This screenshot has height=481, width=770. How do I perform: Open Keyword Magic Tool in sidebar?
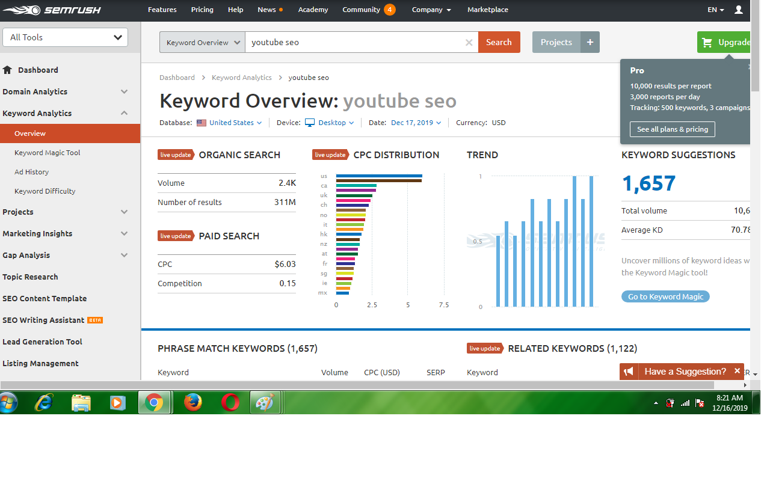[48, 153]
